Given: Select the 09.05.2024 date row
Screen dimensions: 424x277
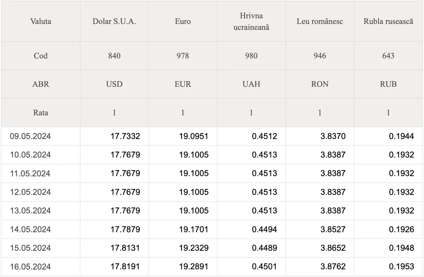Looking at the screenshot, I should (x=212, y=136).
